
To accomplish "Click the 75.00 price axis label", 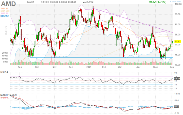I will tap(177, 55).
